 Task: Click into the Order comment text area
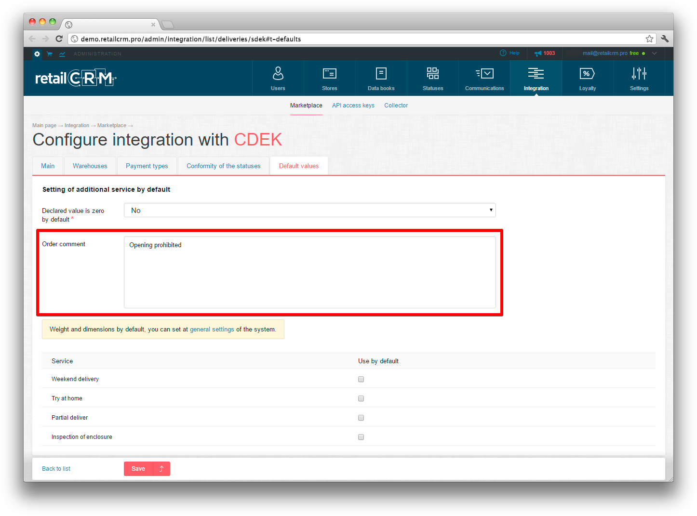point(310,272)
